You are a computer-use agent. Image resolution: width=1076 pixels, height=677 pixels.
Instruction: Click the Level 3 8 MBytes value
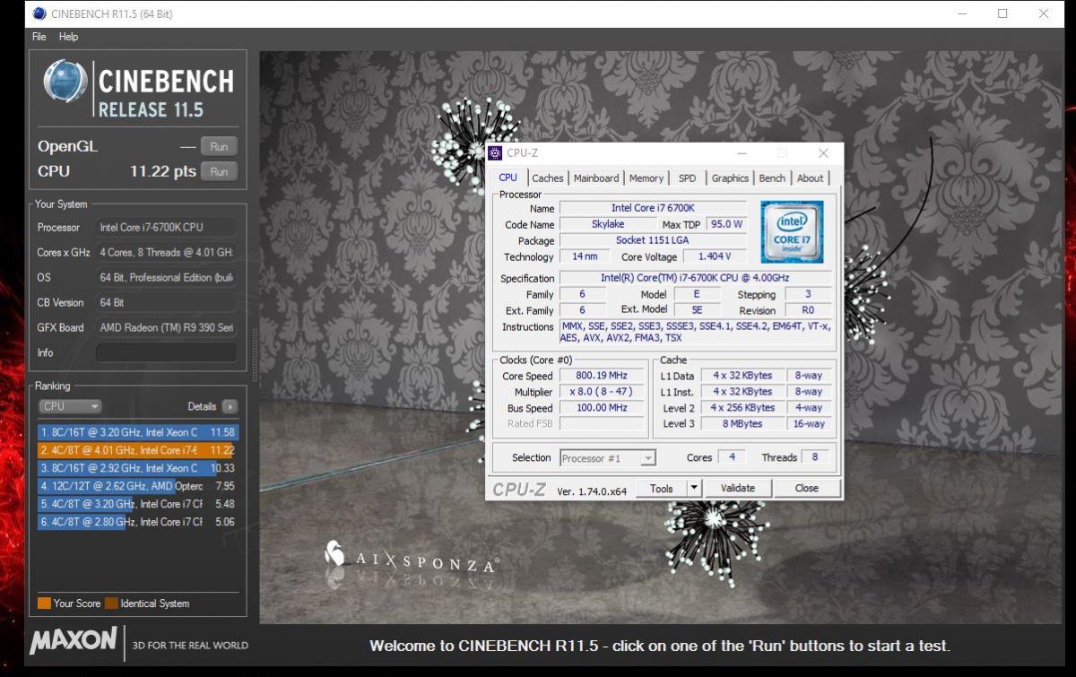click(742, 424)
